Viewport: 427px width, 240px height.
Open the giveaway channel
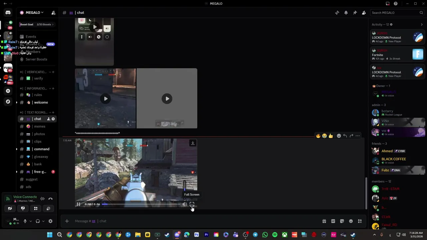(x=37, y=157)
